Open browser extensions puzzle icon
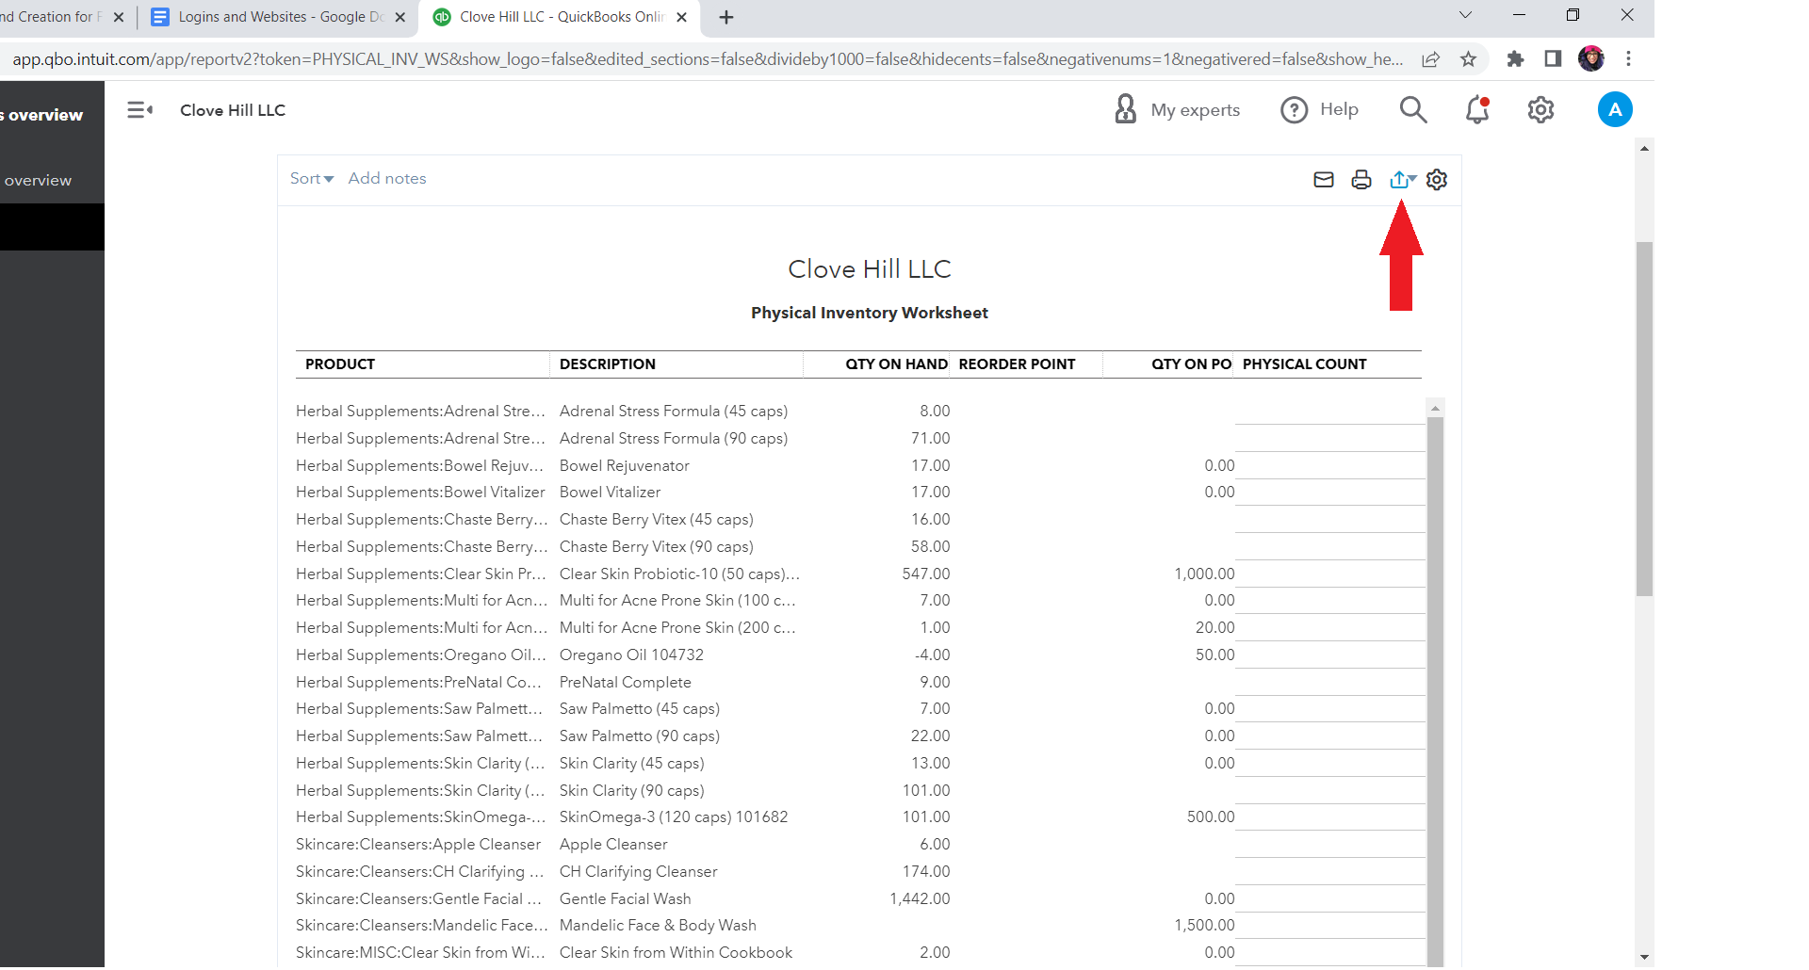Screen dimensions: 1809x970 pos(1515,59)
